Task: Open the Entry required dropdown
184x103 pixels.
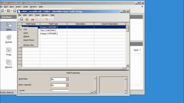Action: (67, 85)
